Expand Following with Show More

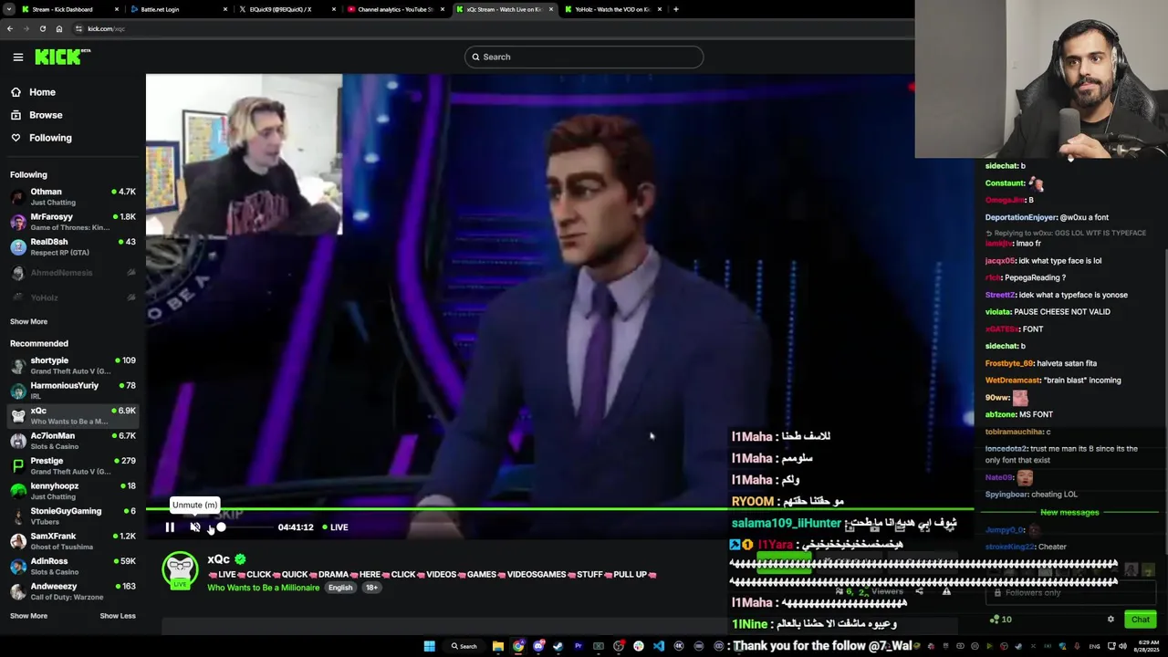click(28, 321)
